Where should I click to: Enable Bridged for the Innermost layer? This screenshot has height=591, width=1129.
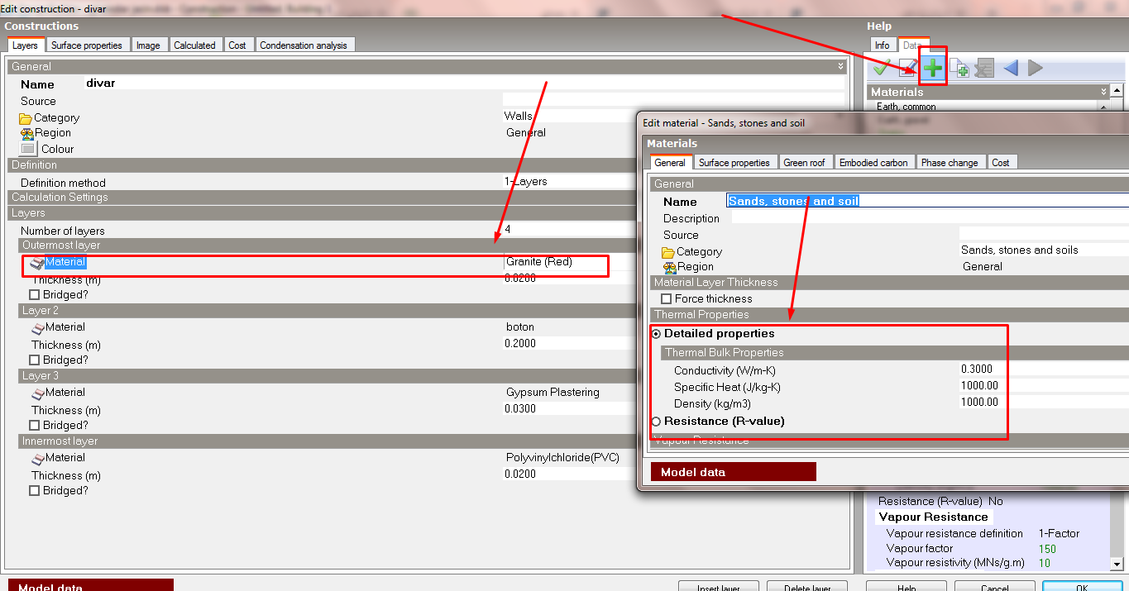pos(34,490)
